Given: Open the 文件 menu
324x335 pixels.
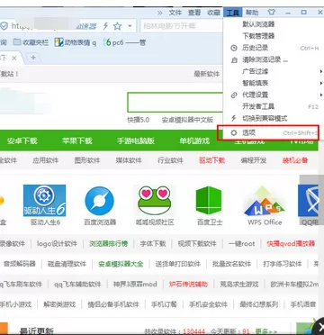Looking at the screenshot, I should pyautogui.click(x=175, y=13).
